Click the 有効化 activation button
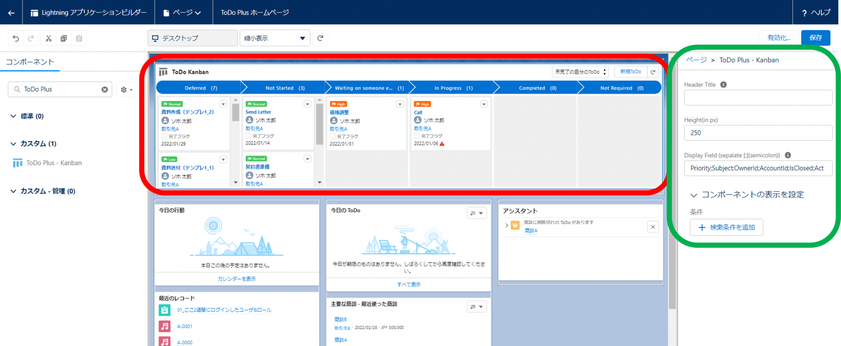 tap(779, 38)
